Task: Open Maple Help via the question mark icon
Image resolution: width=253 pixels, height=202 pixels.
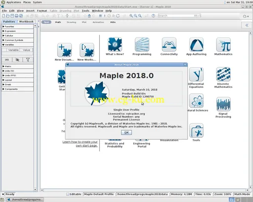Action: pyautogui.click(x=153, y=16)
